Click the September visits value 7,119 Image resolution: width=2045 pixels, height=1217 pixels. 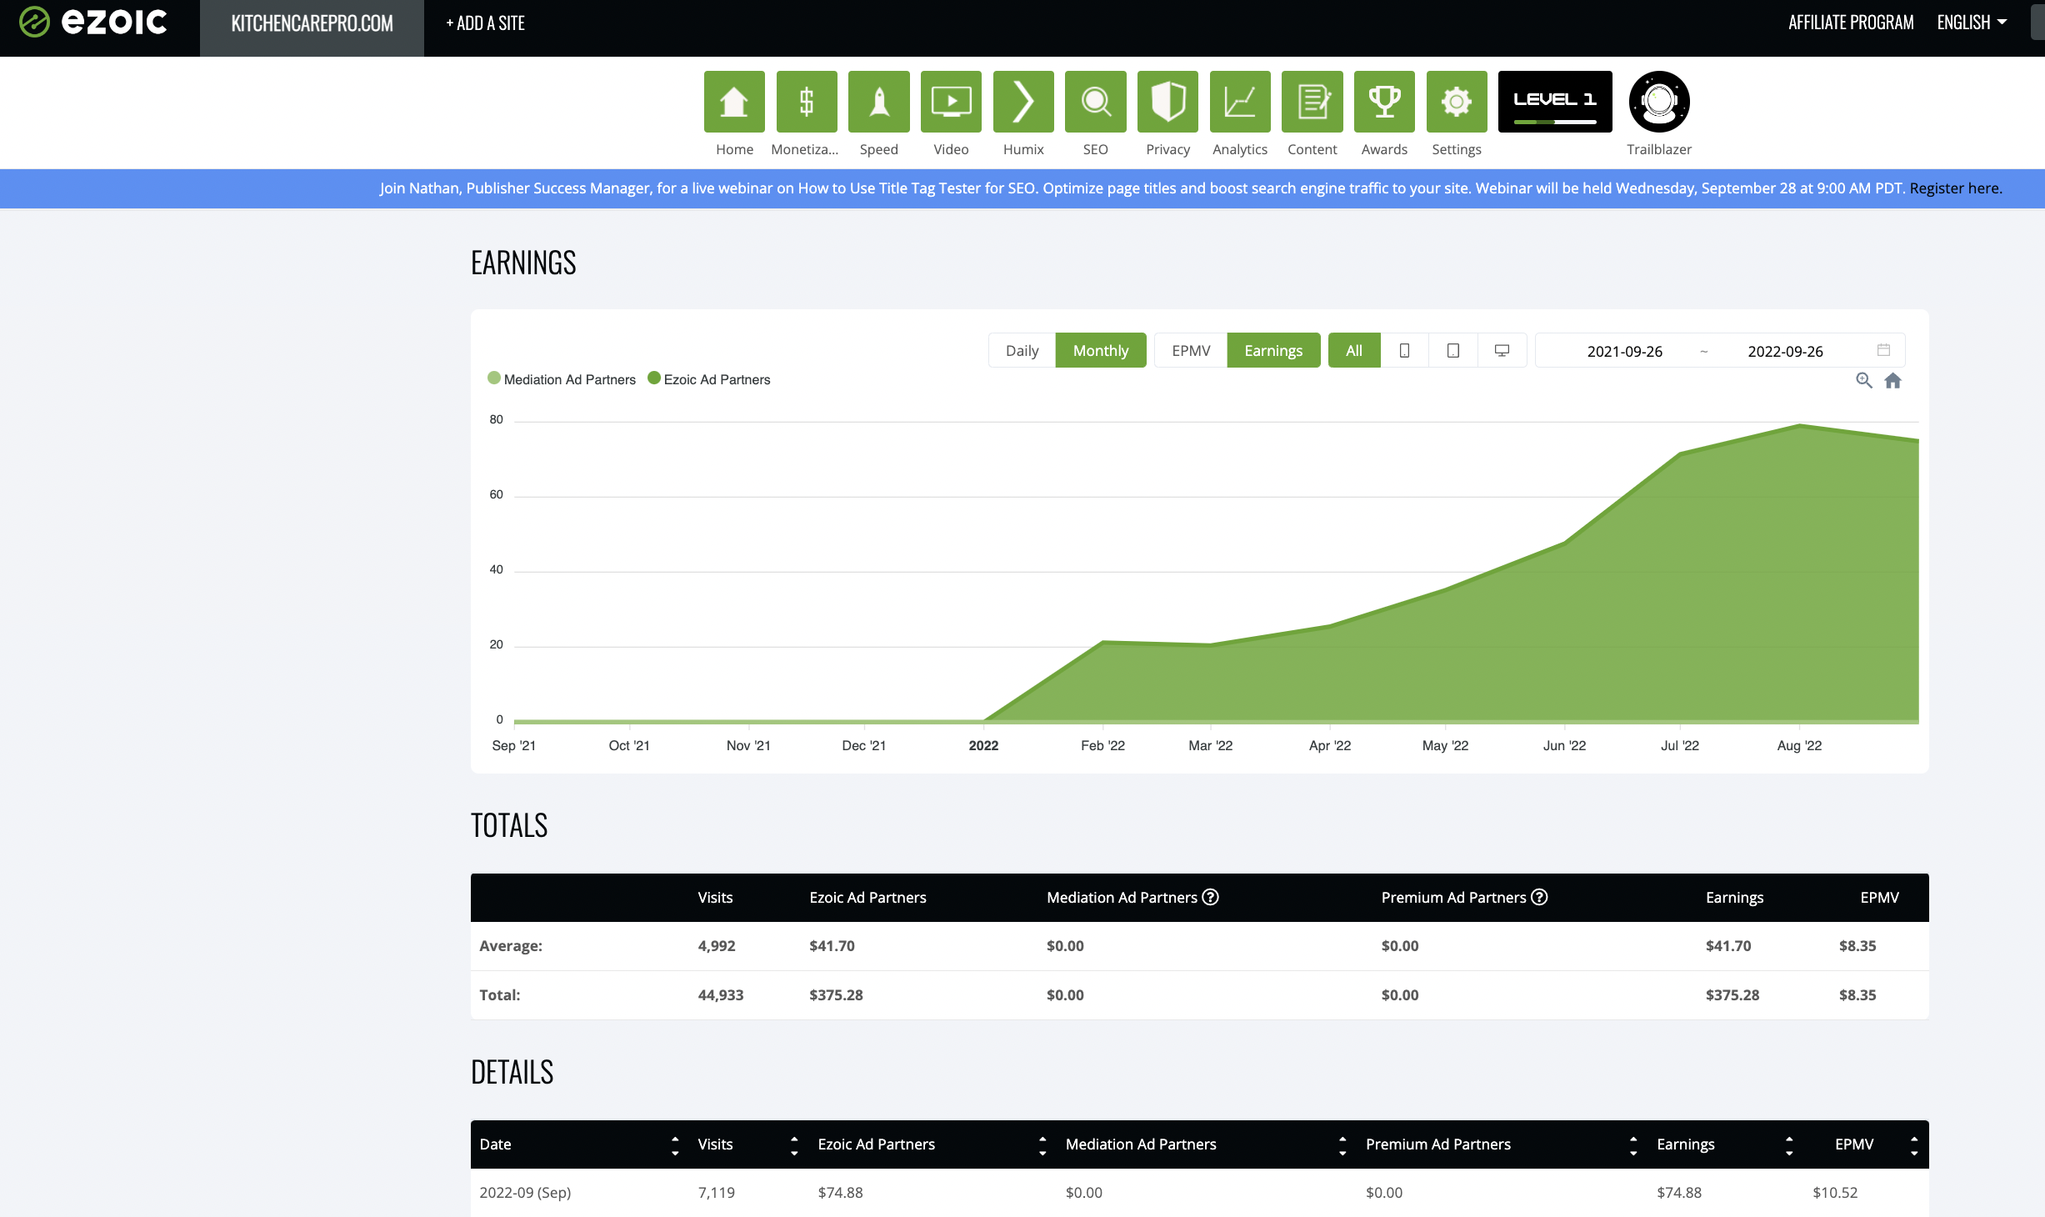[717, 1192]
